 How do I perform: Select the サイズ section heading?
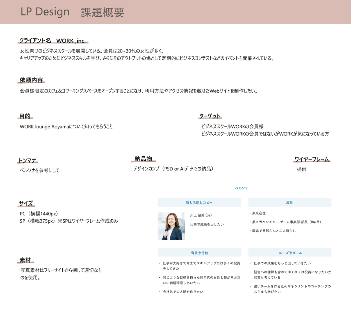tap(26, 204)
